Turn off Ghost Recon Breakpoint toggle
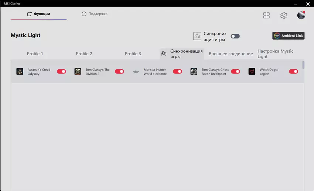Viewport: 314px width, 191px height. click(x=235, y=72)
